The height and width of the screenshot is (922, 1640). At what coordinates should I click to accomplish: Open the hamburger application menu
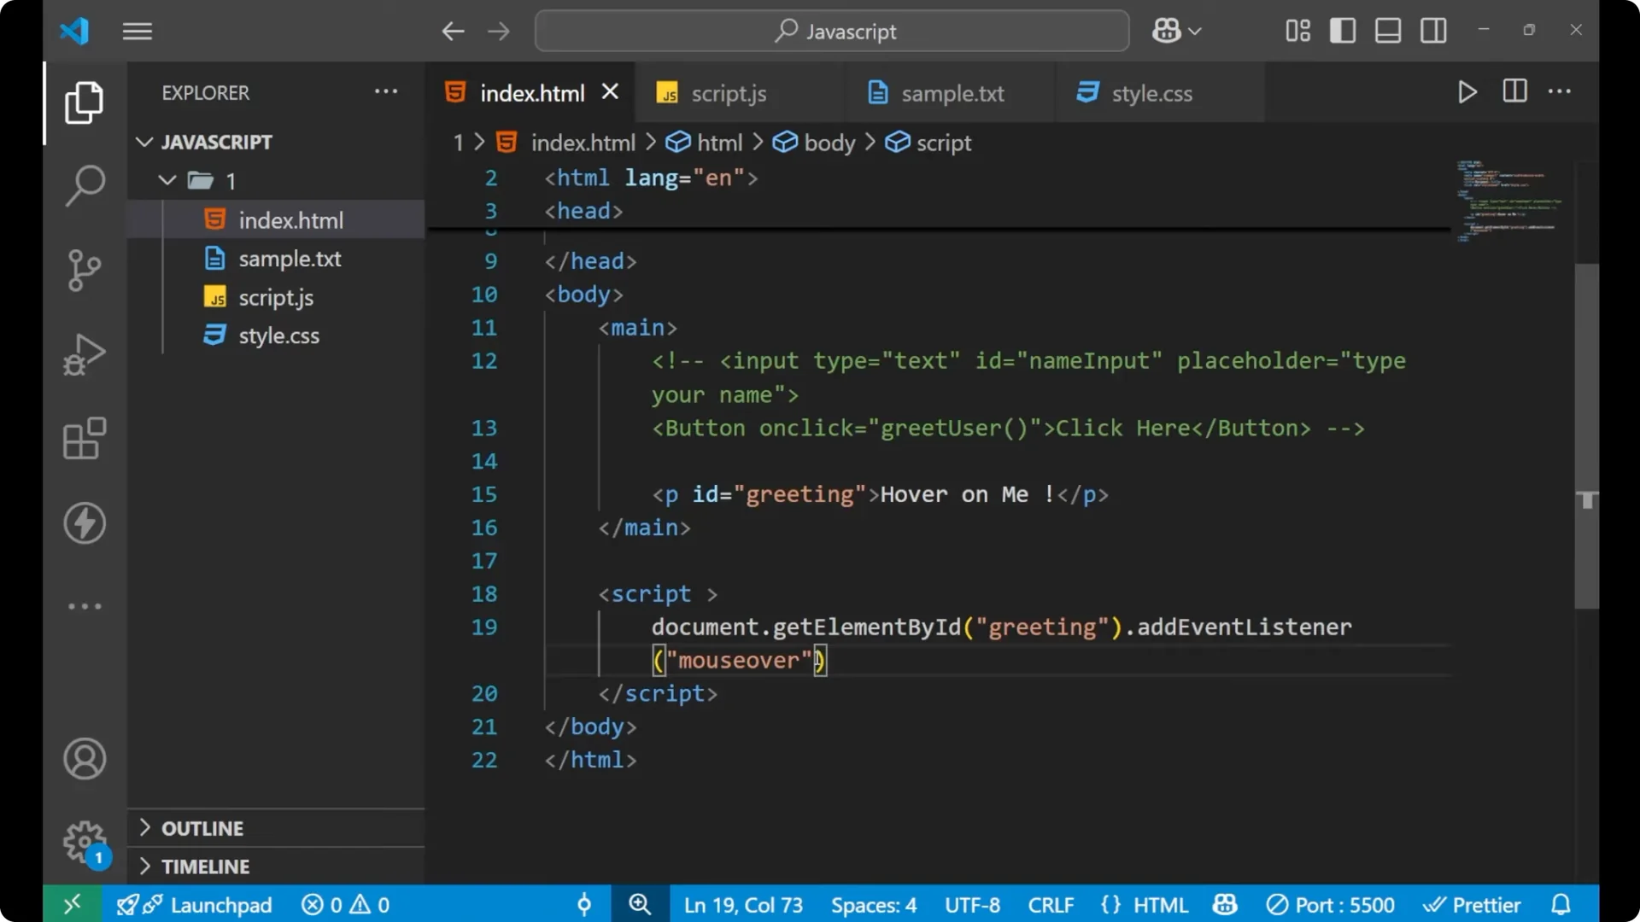(137, 31)
